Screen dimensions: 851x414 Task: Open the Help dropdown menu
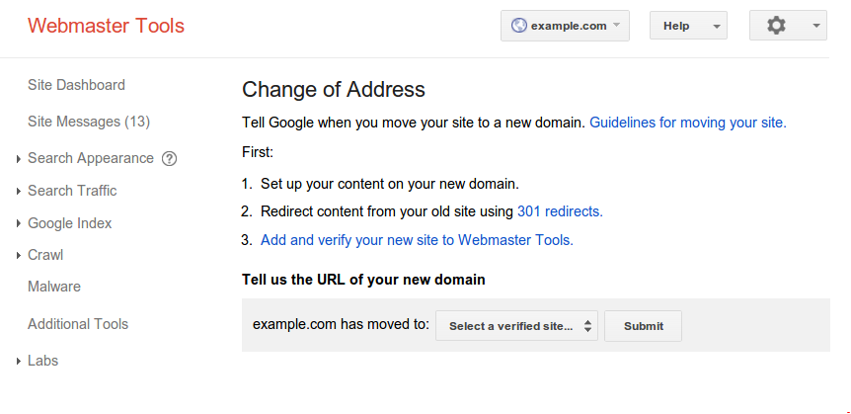coord(688,26)
